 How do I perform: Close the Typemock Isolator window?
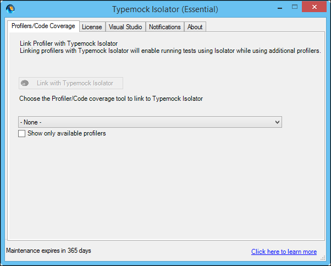pos(314,7)
